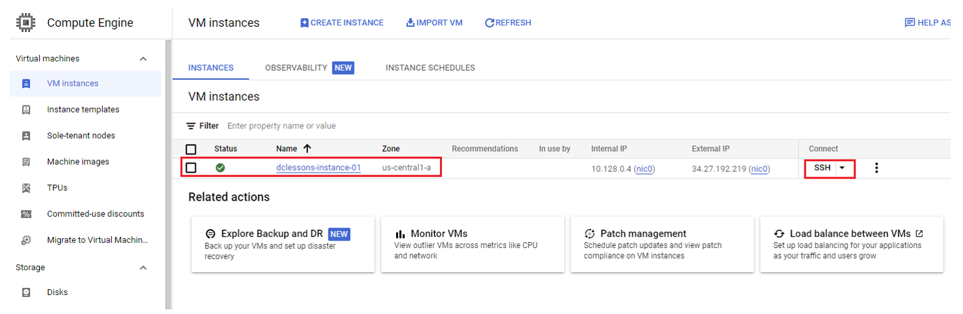The image size is (963, 314).
Task: Open the Patch management card
Action: tap(662, 245)
